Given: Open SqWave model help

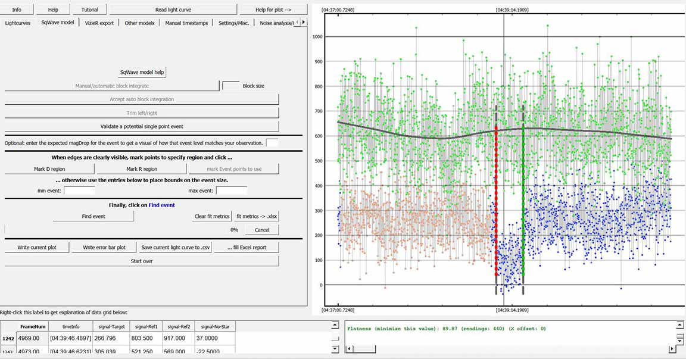Looking at the screenshot, I should click(x=142, y=72).
